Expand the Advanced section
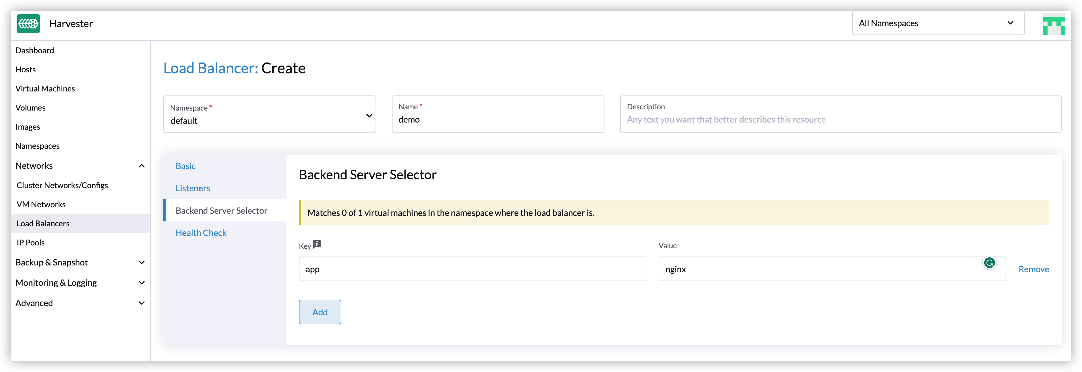This screenshot has width=1082, height=372. click(141, 303)
